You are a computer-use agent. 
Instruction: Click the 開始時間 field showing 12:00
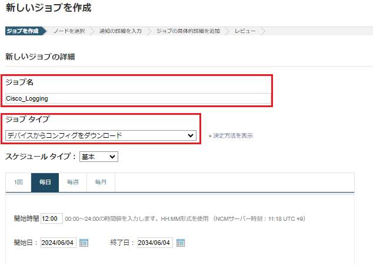[x=52, y=218]
